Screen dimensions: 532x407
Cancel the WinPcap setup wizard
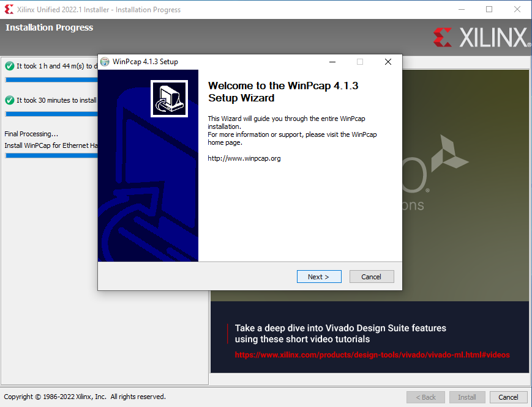point(372,277)
